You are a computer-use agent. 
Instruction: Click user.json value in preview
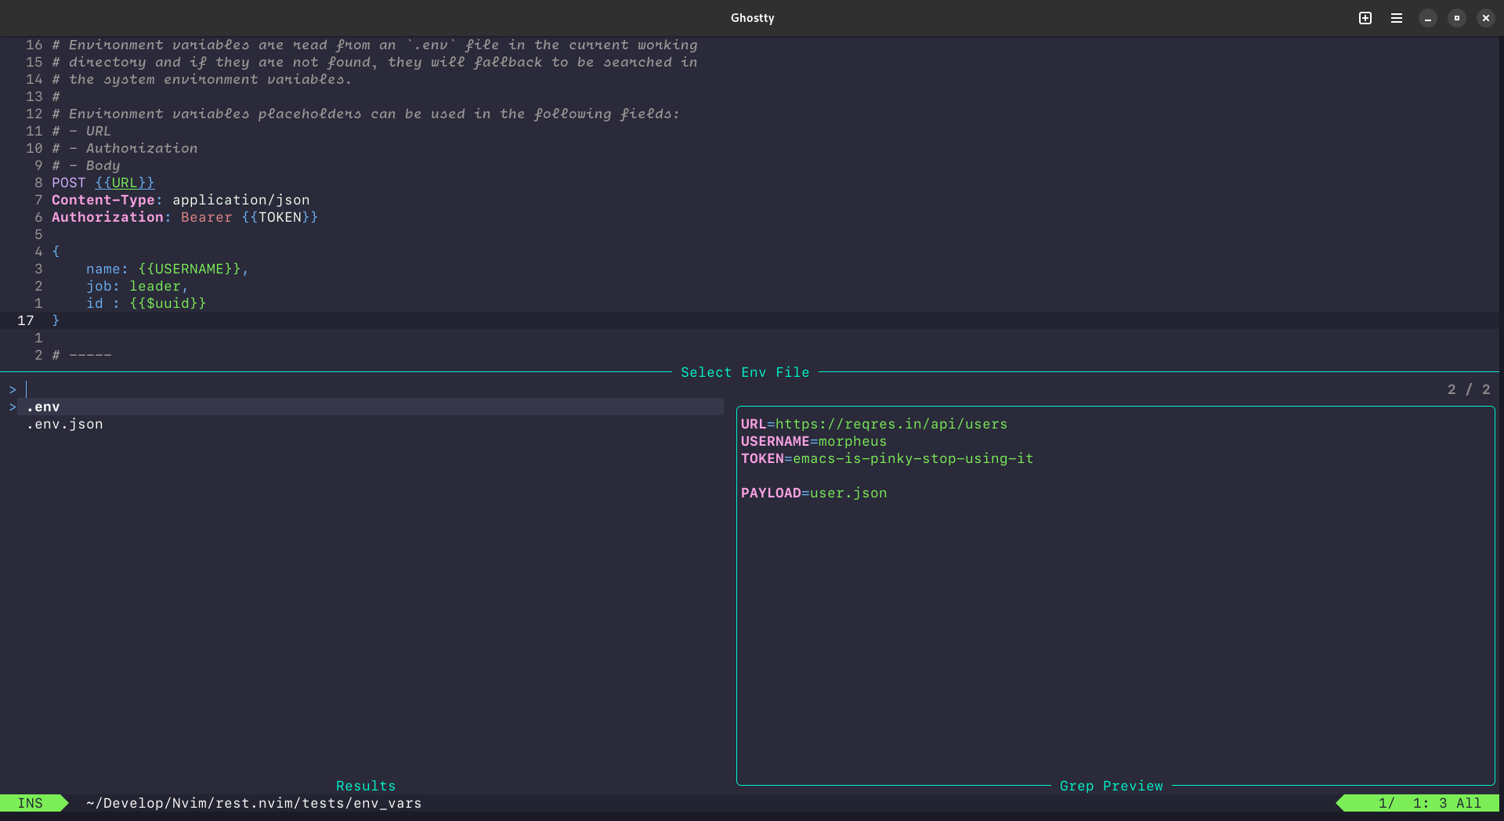click(x=848, y=493)
